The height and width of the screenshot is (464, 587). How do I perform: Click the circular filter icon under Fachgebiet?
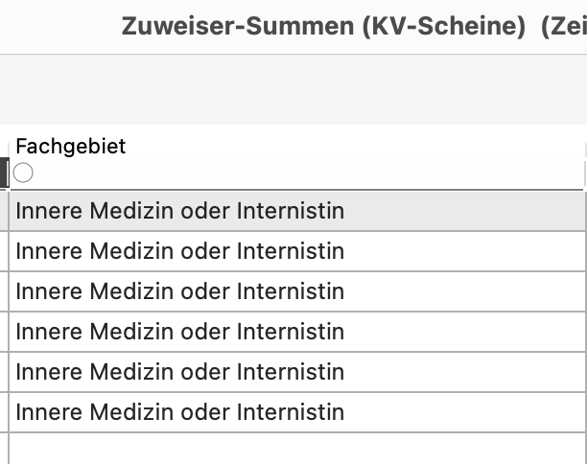click(23, 173)
